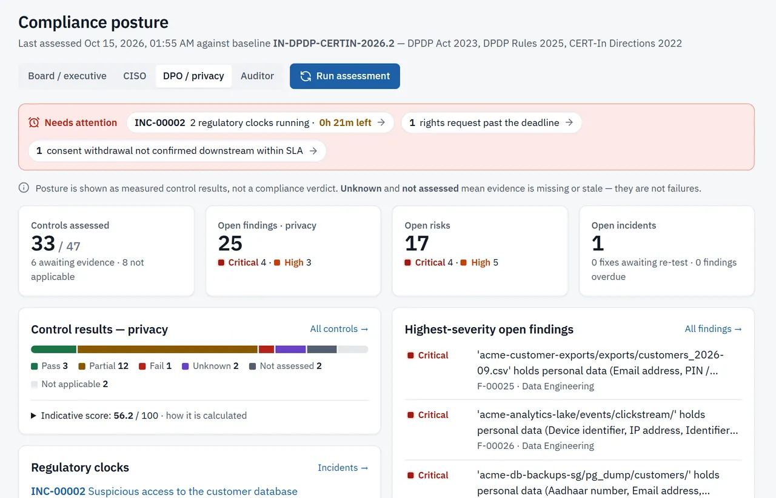Click 'Critical 4' in Open risks card
Image resolution: width=776 pixels, height=498 pixels.
429,262
